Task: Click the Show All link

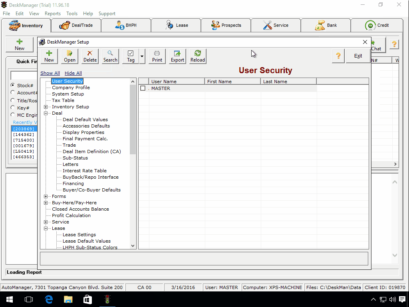Action: pos(50,74)
